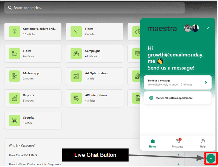Viewport: 218px width, 167px height.
Task: Open the Send us a message card
Action: [x=178, y=82]
